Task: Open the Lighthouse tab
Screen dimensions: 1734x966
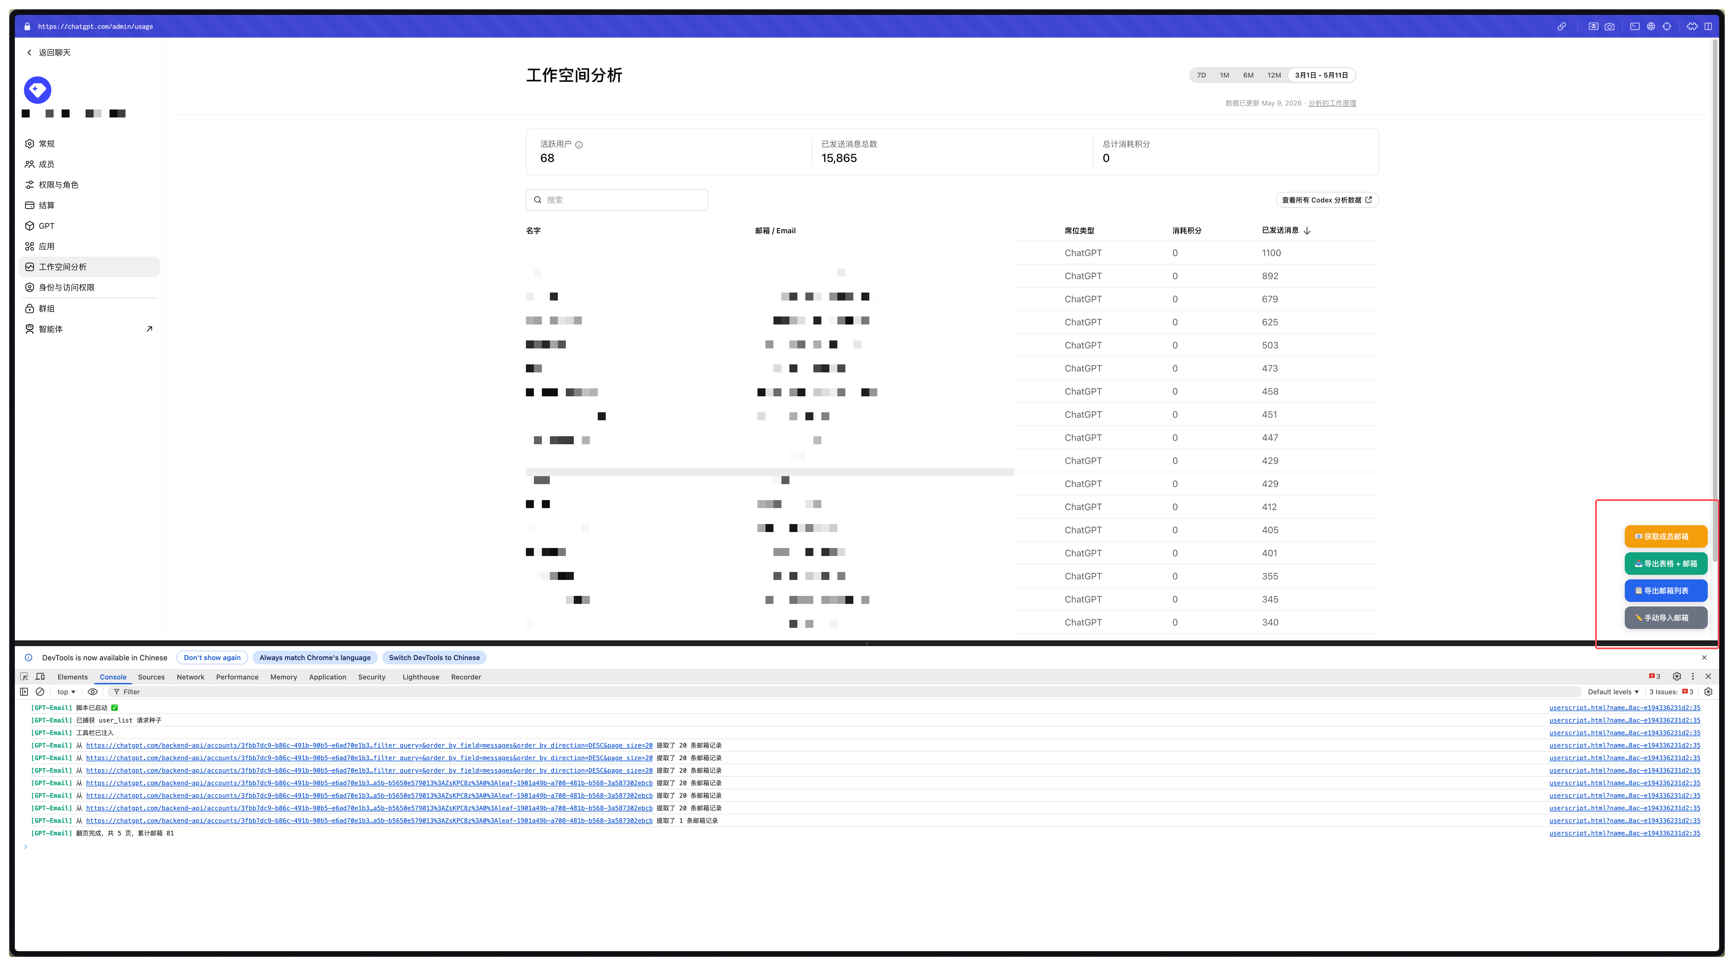Action: click(x=421, y=677)
